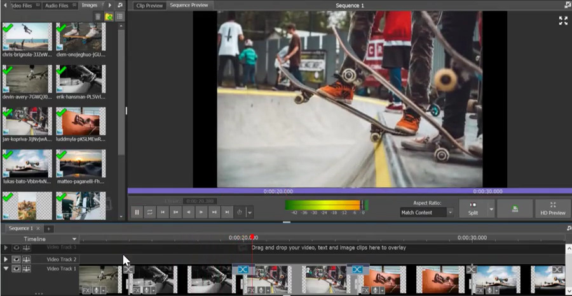The height and width of the screenshot is (296, 572).
Task: Jump to start of sequence
Action: coord(163,212)
